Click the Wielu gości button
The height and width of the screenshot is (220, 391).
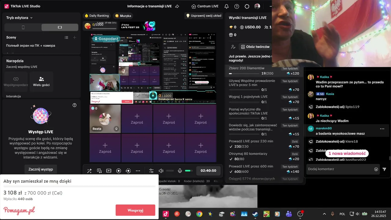pyautogui.click(x=41, y=82)
